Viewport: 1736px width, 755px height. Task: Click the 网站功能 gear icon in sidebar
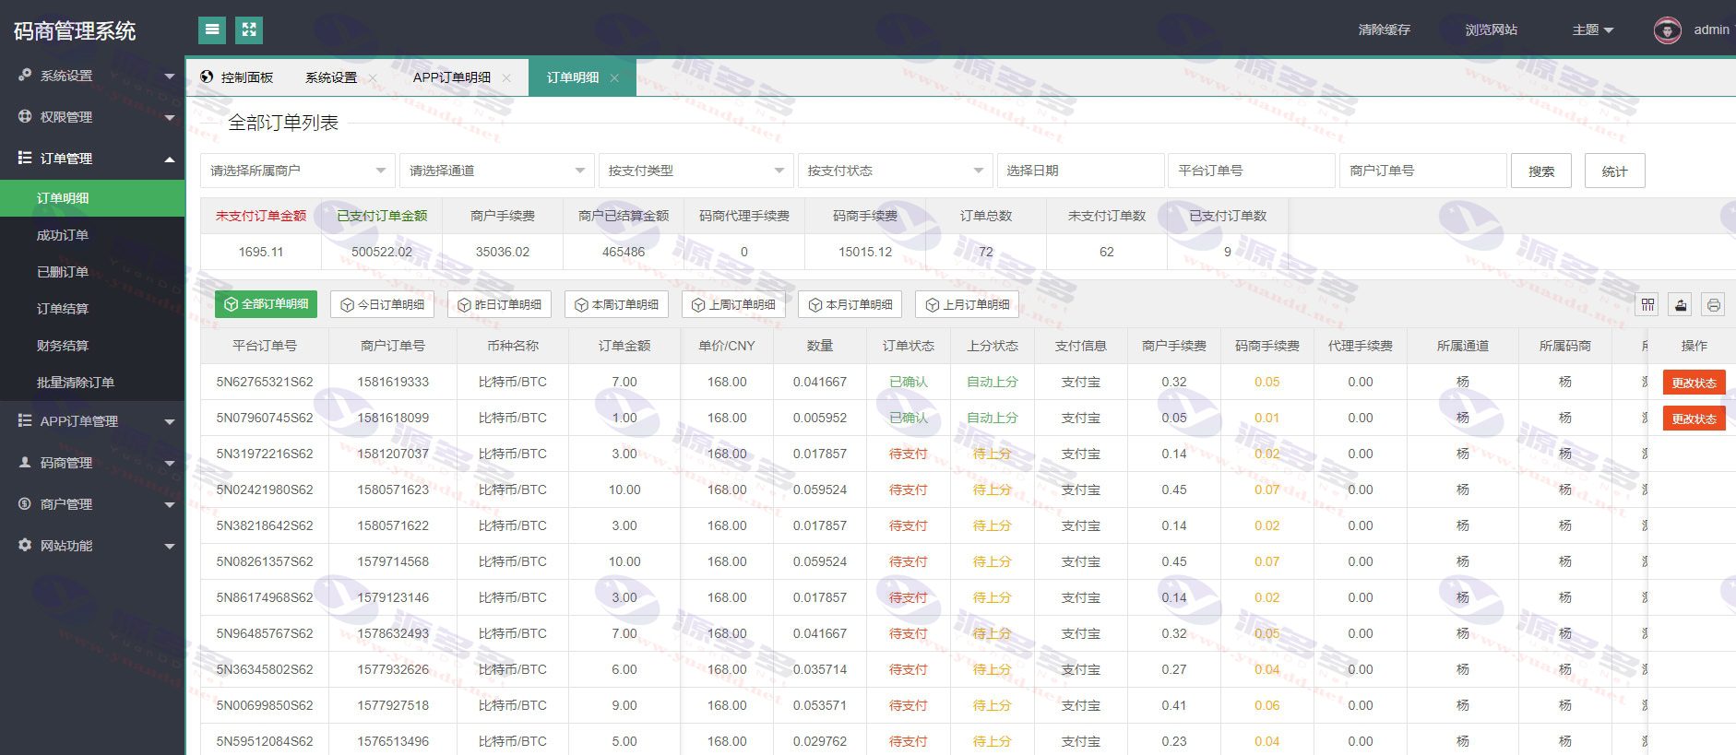point(25,545)
